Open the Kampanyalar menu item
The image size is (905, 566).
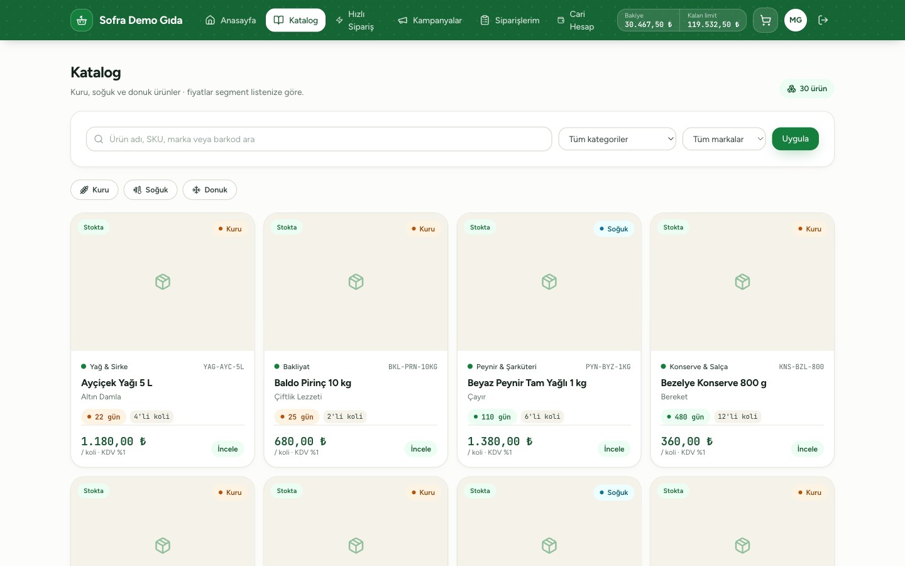tap(430, 20)
